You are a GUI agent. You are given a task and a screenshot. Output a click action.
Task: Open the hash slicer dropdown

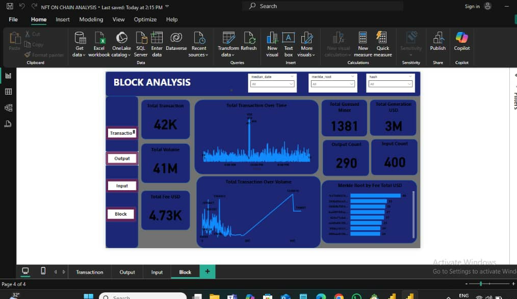pyautogui.click(x=391, y=84)
